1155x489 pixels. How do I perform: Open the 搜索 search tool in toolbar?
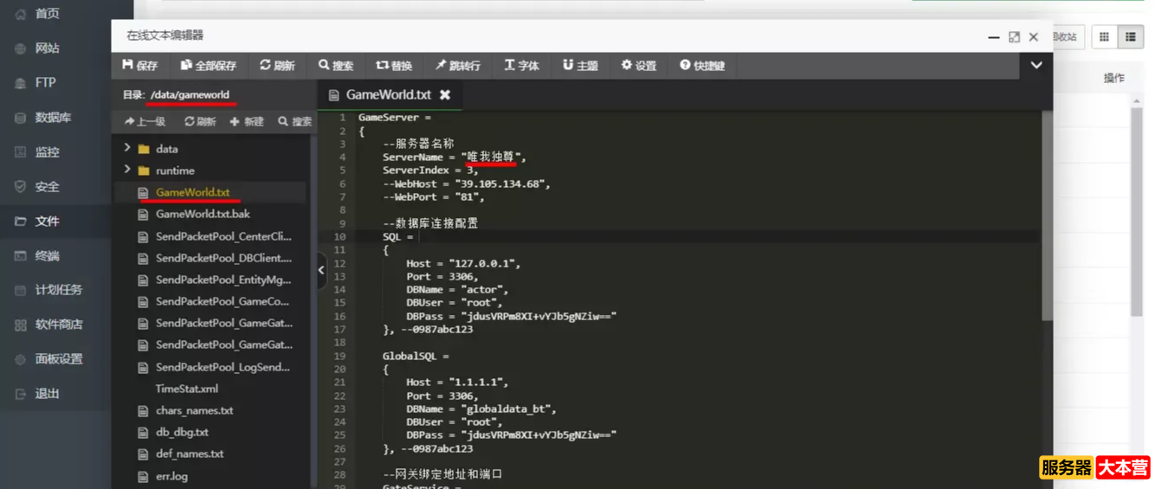(x=336, y=65)
